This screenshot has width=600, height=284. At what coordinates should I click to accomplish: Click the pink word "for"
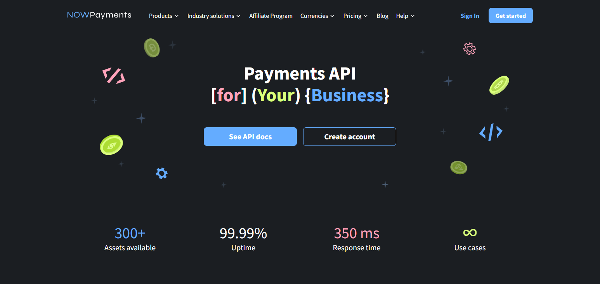click(x=229, y=95)
